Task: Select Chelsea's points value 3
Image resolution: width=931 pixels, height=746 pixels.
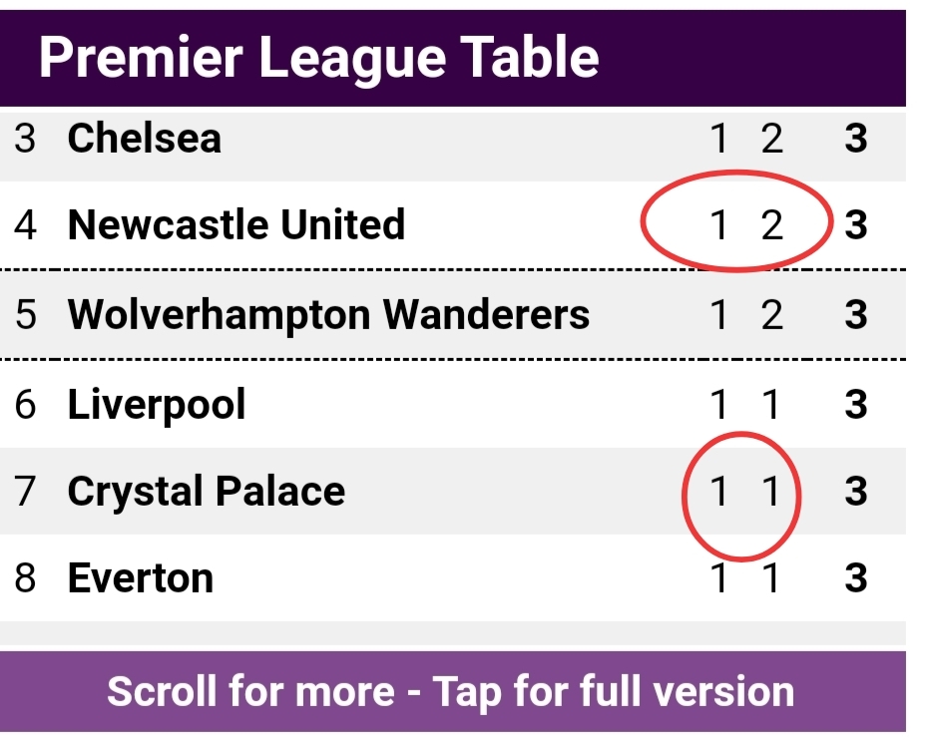Action: 855,139
